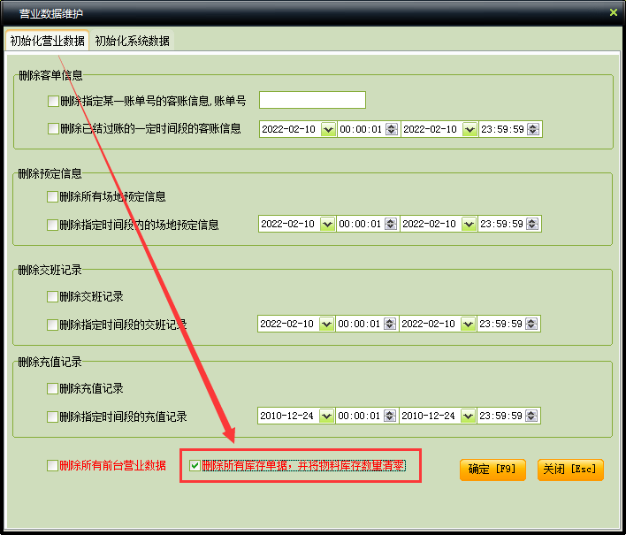Enable the 删除交班记录 checkbox
This screenshot has width=626, height=535.
click(52, 296)
